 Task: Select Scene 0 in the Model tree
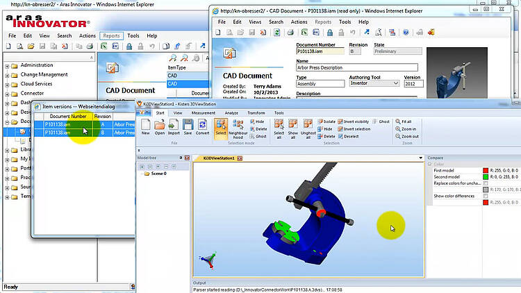158,174
